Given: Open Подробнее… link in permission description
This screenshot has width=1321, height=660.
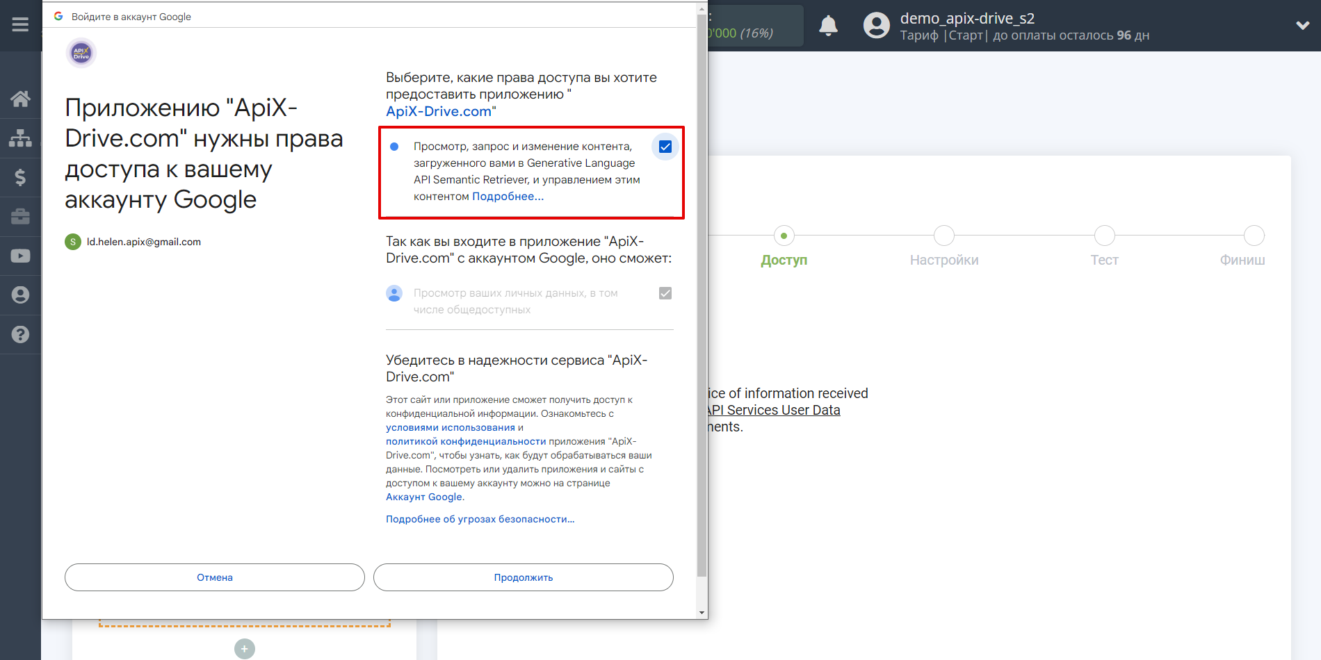Looking at the screenshot, I should (x=508, y=197).
